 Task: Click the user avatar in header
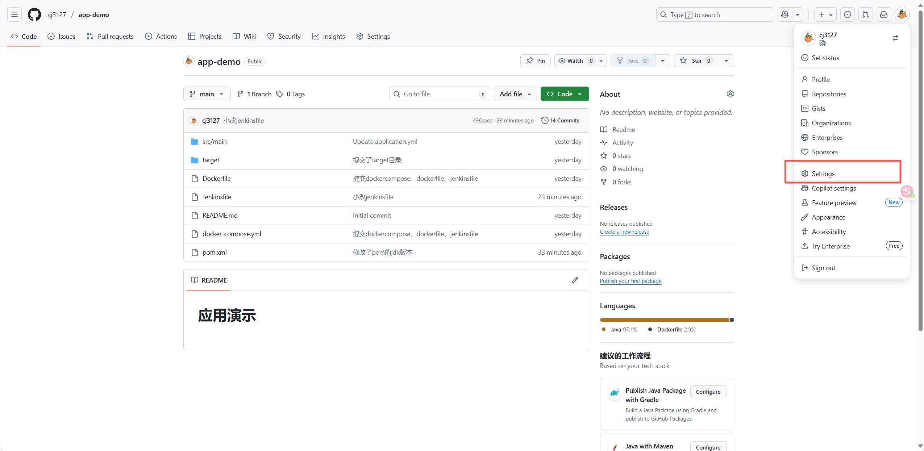902,14
